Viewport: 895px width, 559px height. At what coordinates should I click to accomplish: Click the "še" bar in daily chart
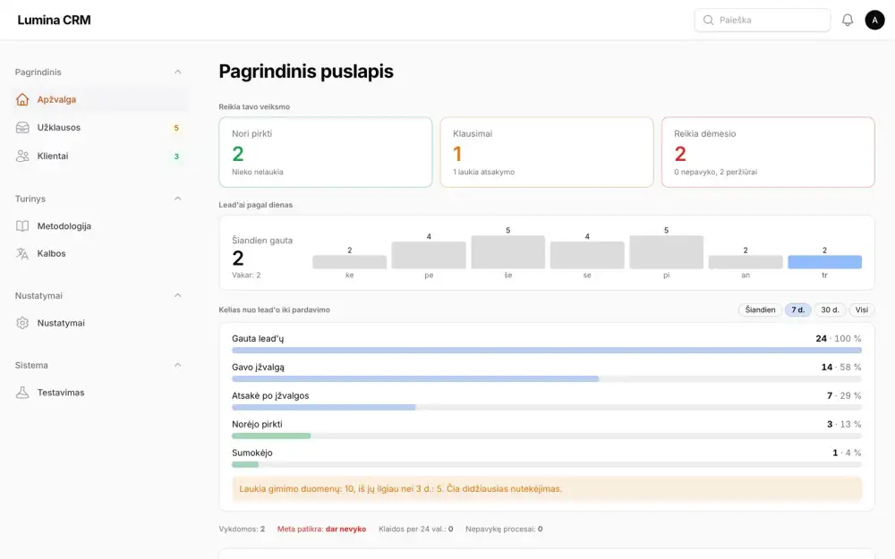pyautogui.click(x=508, y=252)
